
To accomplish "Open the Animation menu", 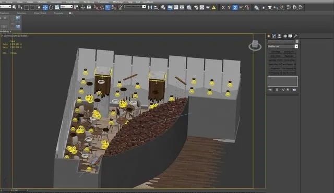I will tap(56, 2).
